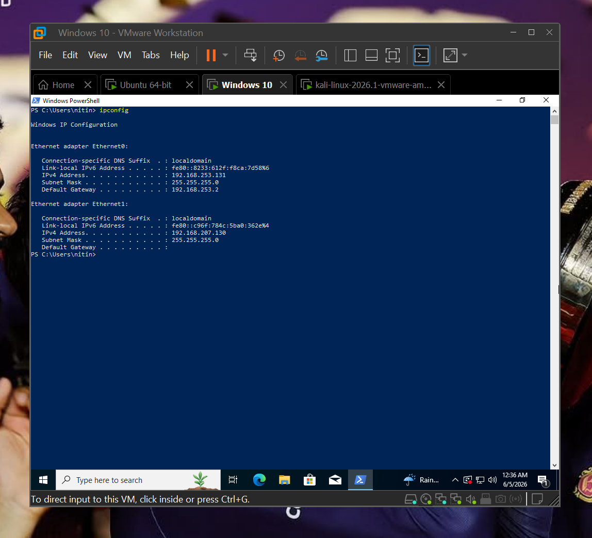The height and width of the screenshot is (538, 592).
Task: Open the guest Windows Start menu
Action: click(x=43, y=480)
